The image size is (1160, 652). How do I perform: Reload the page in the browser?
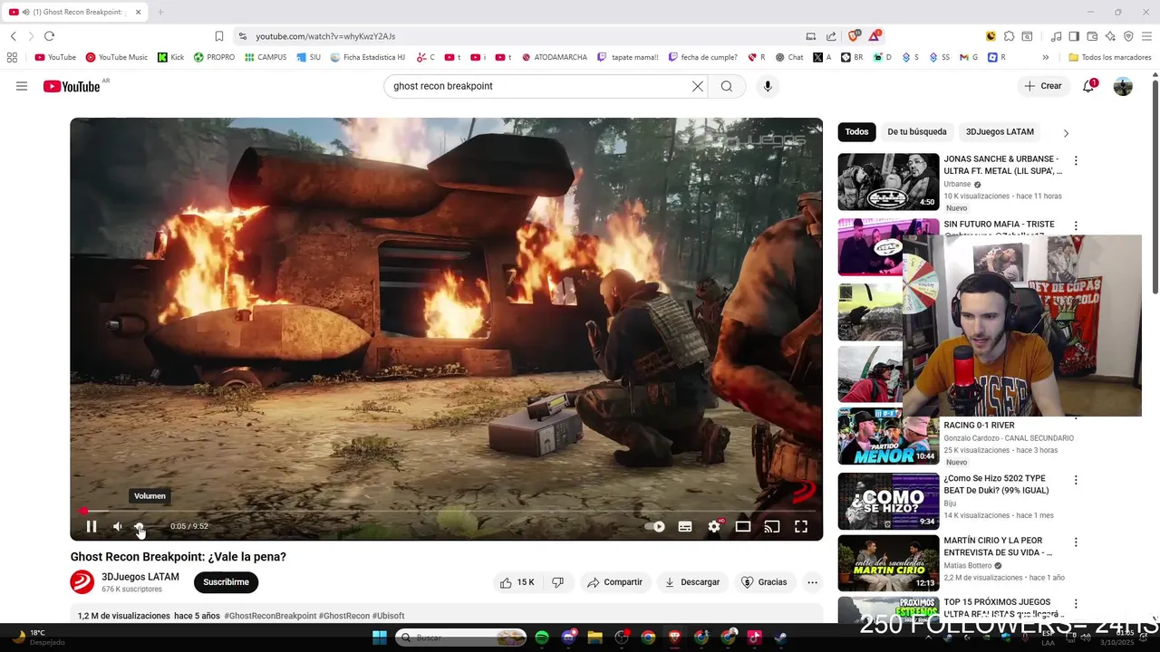[x=49, y=36]
